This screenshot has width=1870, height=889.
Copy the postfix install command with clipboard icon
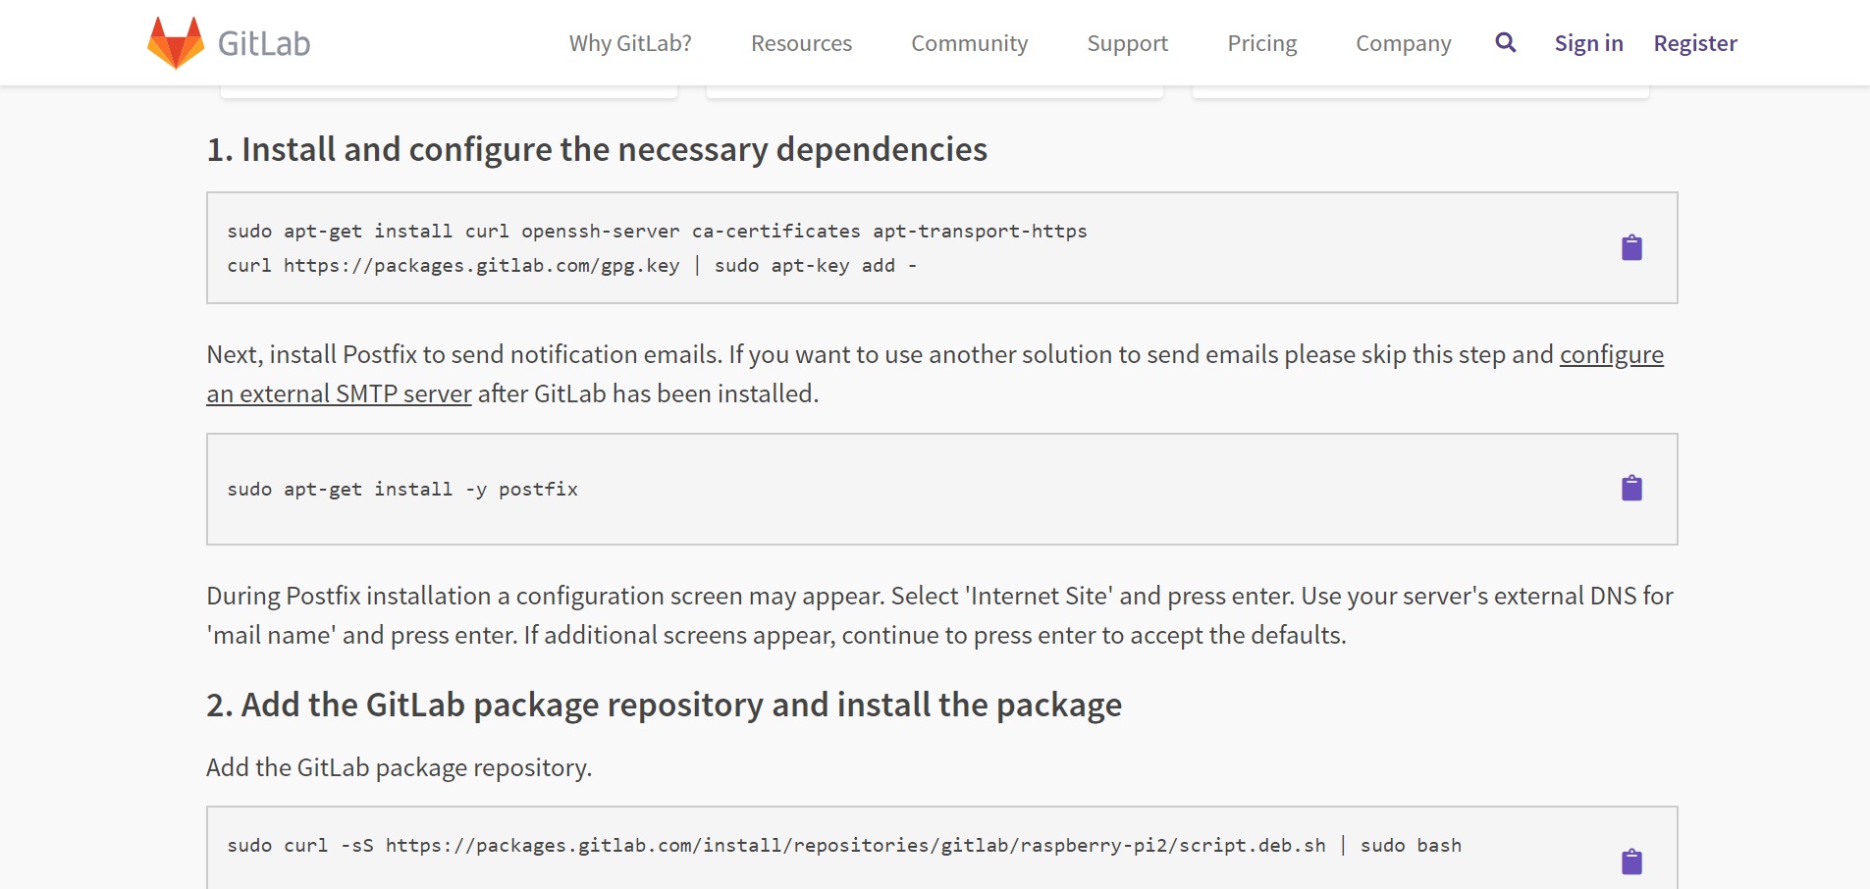point(1631,488)
